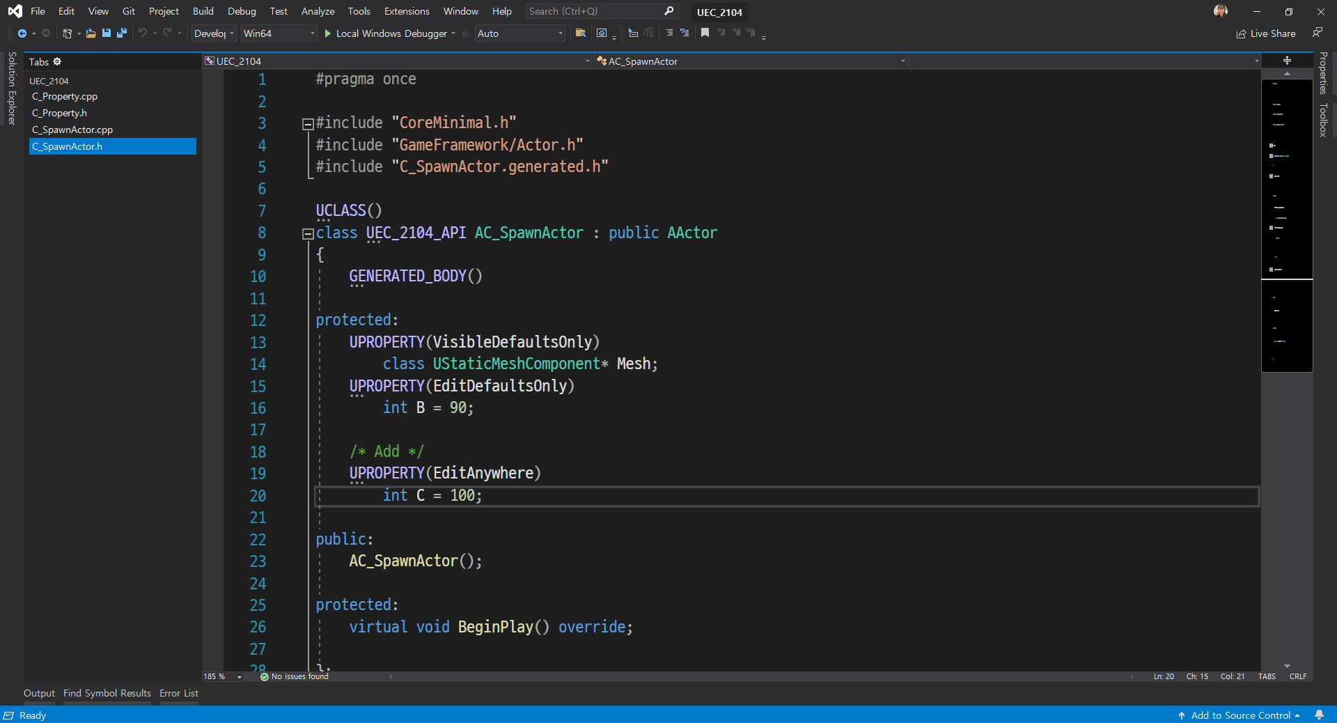Open the Win64 platform dropdown
The height and width of the screenshot is (723, 1337).
(279, 33)
